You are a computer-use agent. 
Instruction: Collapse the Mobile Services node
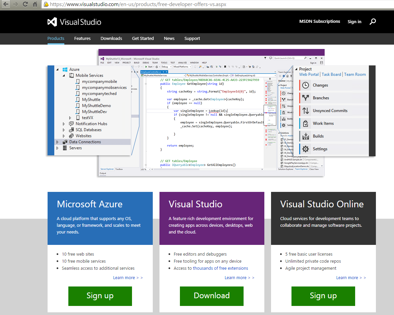pyautogui.click(x=64, y=75)
